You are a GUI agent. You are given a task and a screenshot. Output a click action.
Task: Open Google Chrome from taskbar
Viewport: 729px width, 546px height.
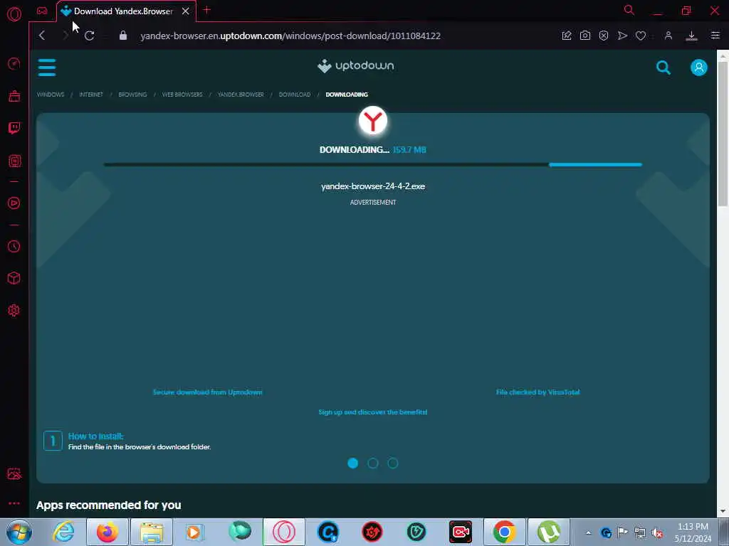pos(505,532)
